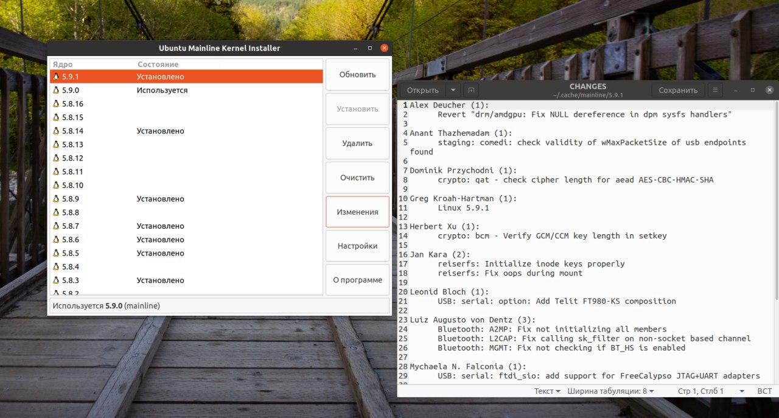779x418 pixels.
Task: Click the penguin icon beside kernel 5.8.4
Action: click(56, 266)
